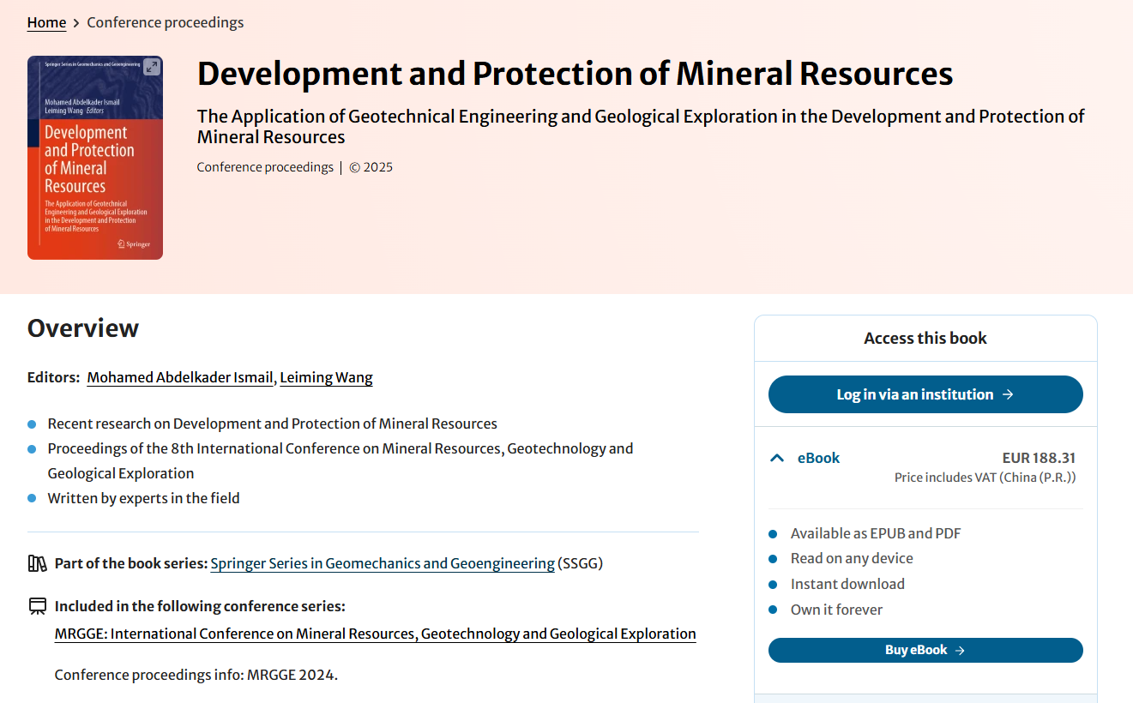1133x703 pixels.
Task: Click the Overview section heading
Action: tap(83, 328)
